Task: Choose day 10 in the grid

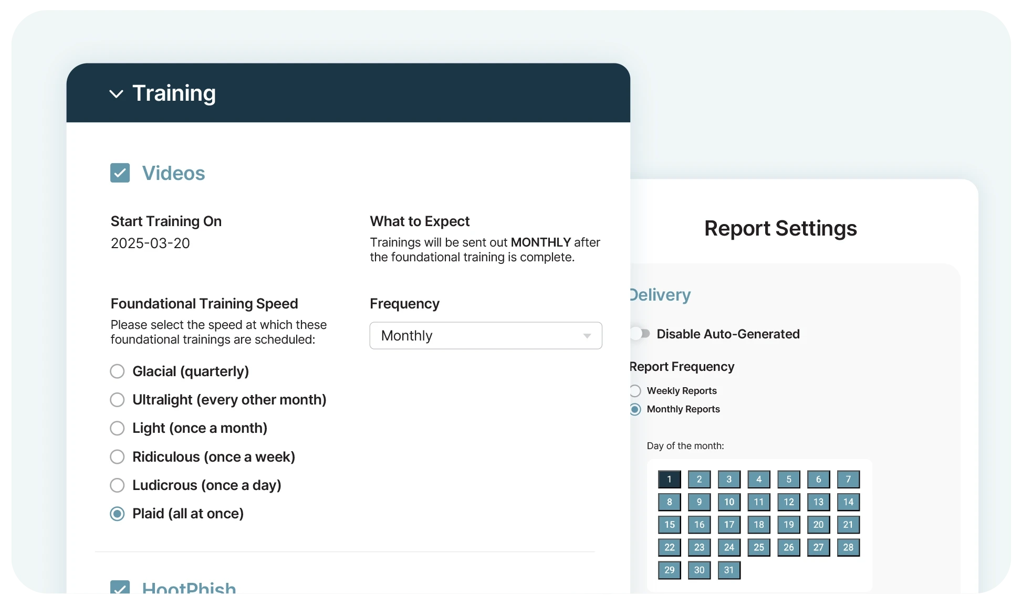Action: (729, 502)
